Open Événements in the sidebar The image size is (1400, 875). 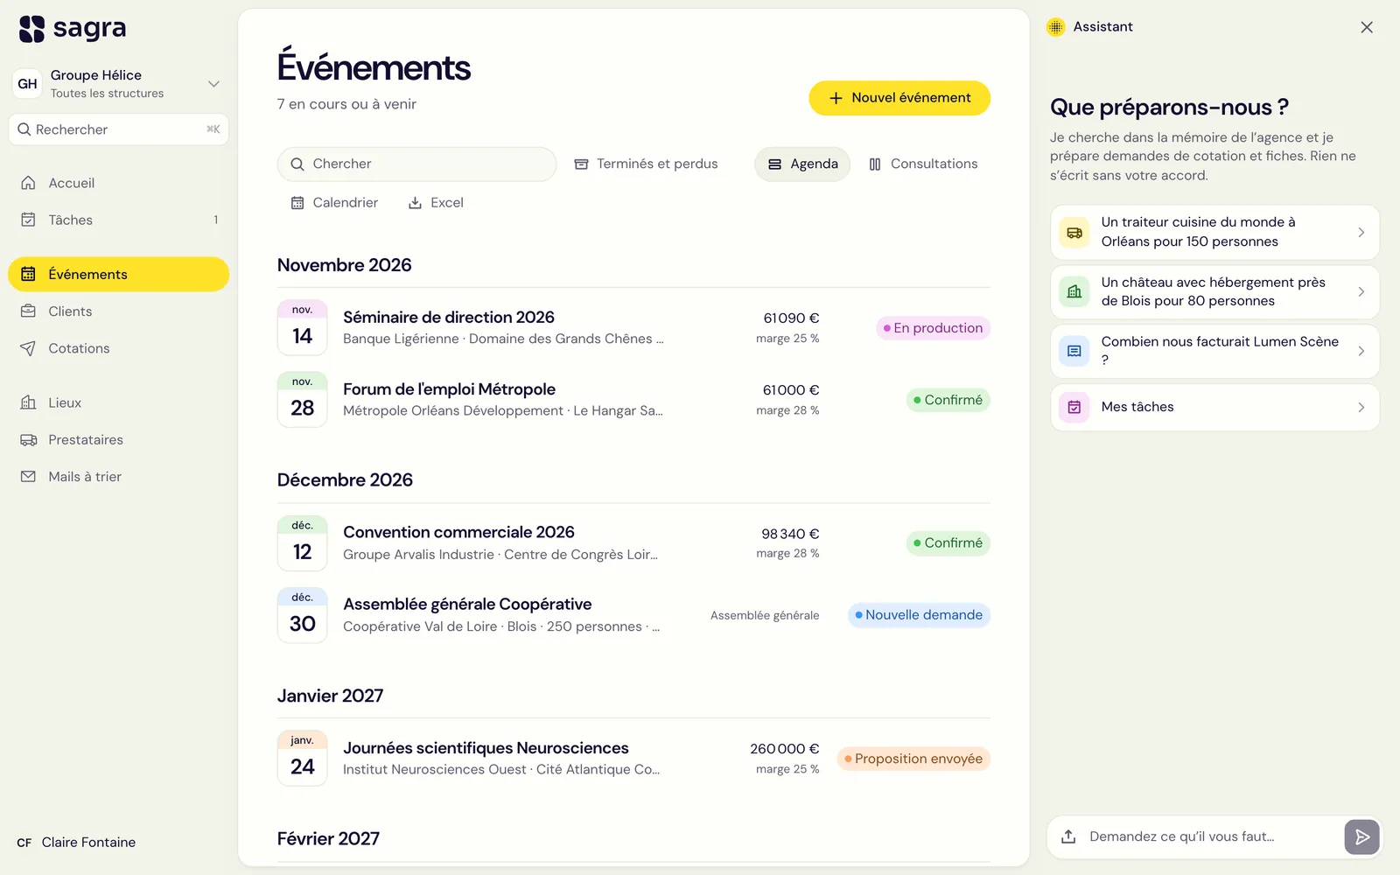[x=119, y=275]
